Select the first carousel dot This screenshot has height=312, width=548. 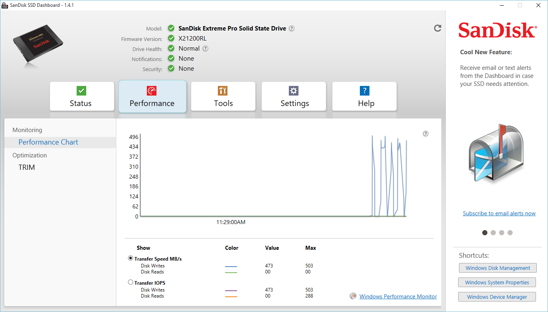485,232
